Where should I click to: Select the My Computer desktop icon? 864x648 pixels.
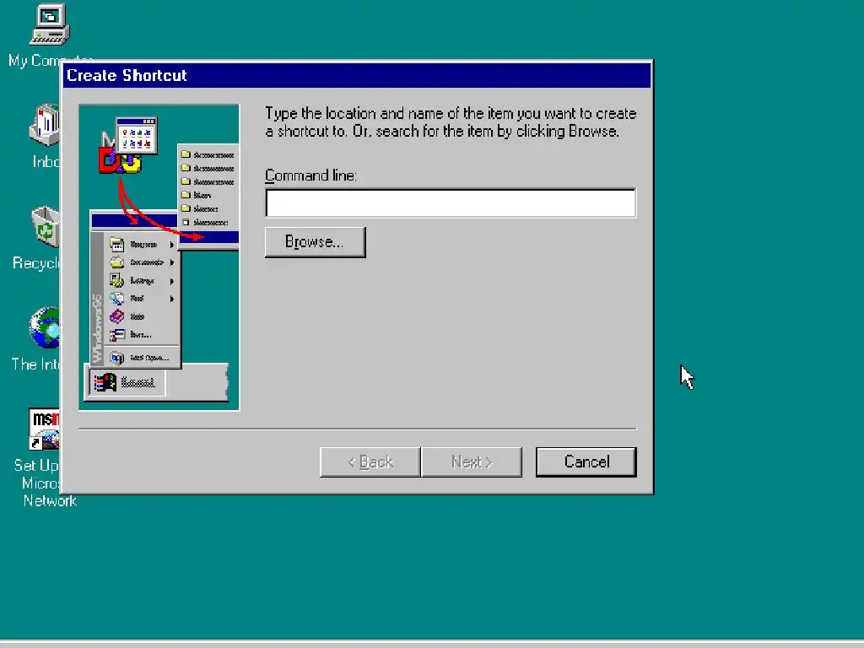coord(50,24)
